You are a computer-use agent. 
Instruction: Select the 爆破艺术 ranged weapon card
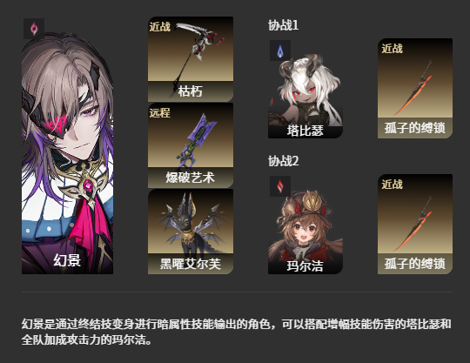[x=191, y=145]
